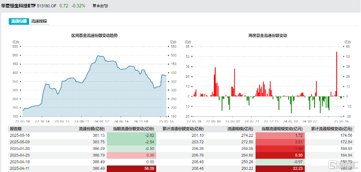Sort by the 报告期 column header
This screenshot has height=172, width=361.
click(x=16, y=129)
